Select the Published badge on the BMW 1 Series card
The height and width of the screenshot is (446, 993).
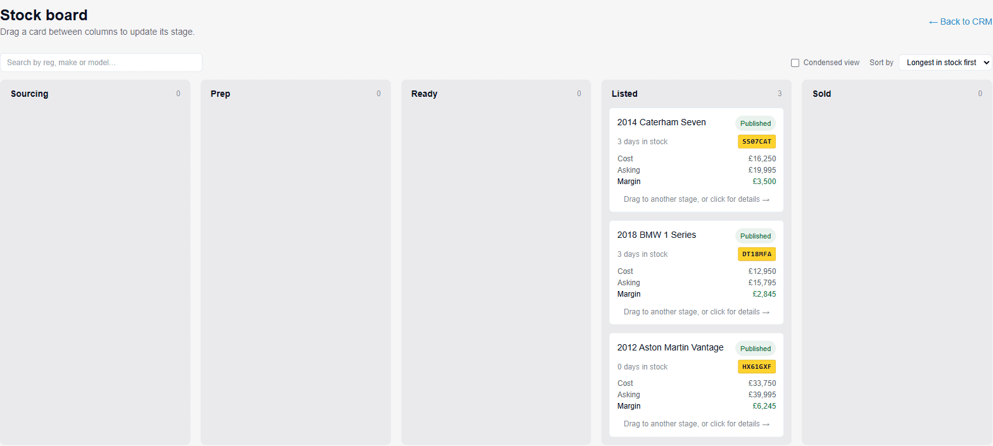coord(756,236)
